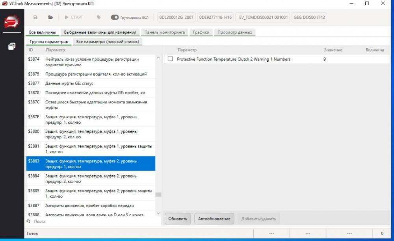Open the Графики tab

(x=201, y=32)
